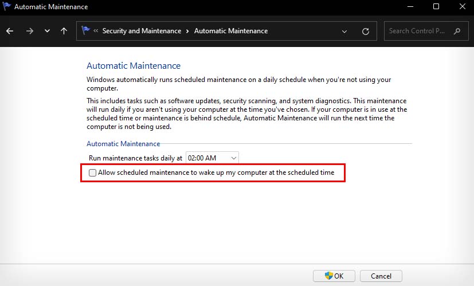
Task: Click the Search Control Panel field
Action: coord(426,31)
